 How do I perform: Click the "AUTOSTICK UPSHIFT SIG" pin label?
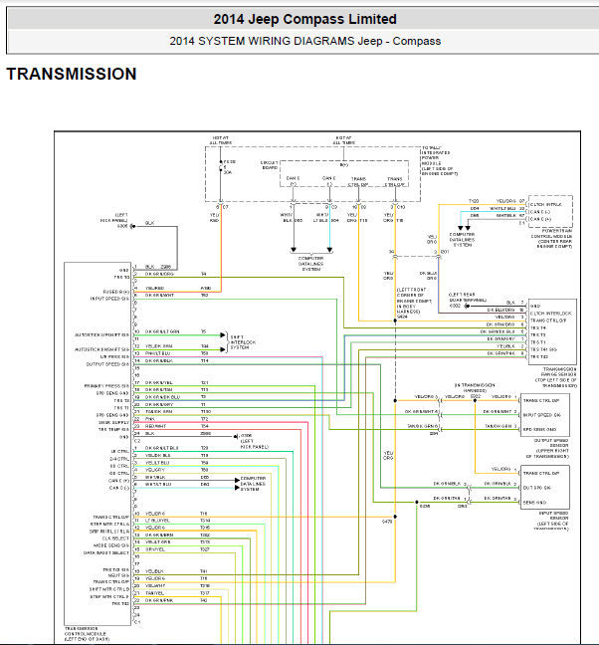[x=101, y=335]
